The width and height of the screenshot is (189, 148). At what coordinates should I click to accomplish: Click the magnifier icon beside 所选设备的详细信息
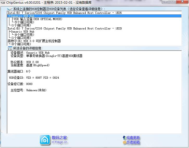click(10, 48)
